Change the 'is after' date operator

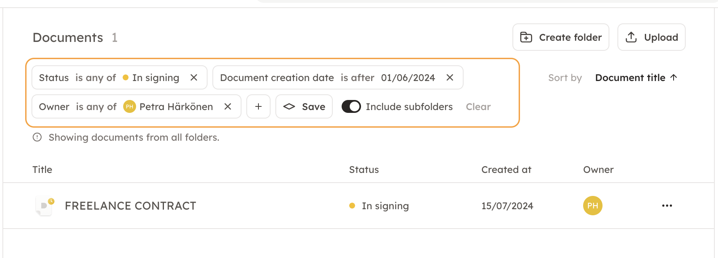pos(357,78)
